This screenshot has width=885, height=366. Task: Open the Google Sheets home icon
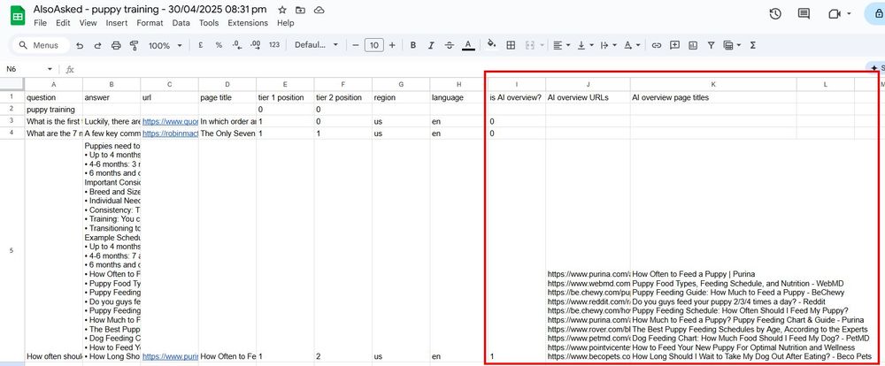(18, 16)
